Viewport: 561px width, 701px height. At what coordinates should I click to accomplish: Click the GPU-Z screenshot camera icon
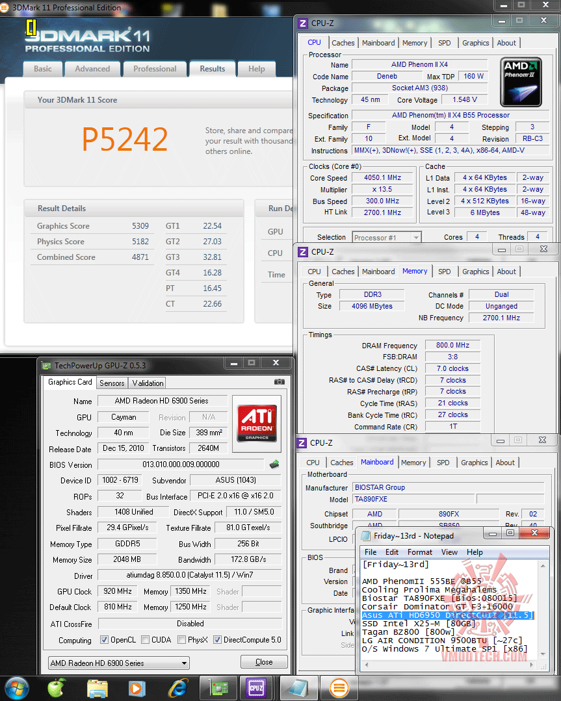(x=279, y=382)
